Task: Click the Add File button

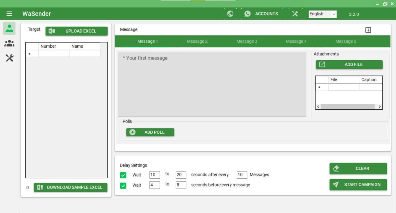Action: point(349,64)
